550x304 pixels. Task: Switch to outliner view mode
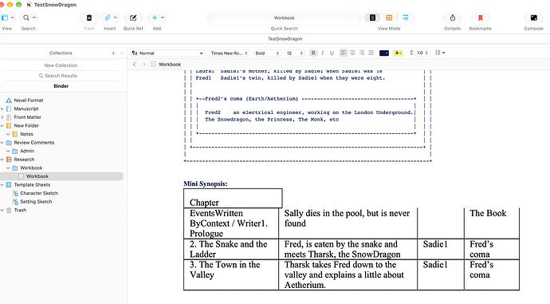click(x=406, y=18)
